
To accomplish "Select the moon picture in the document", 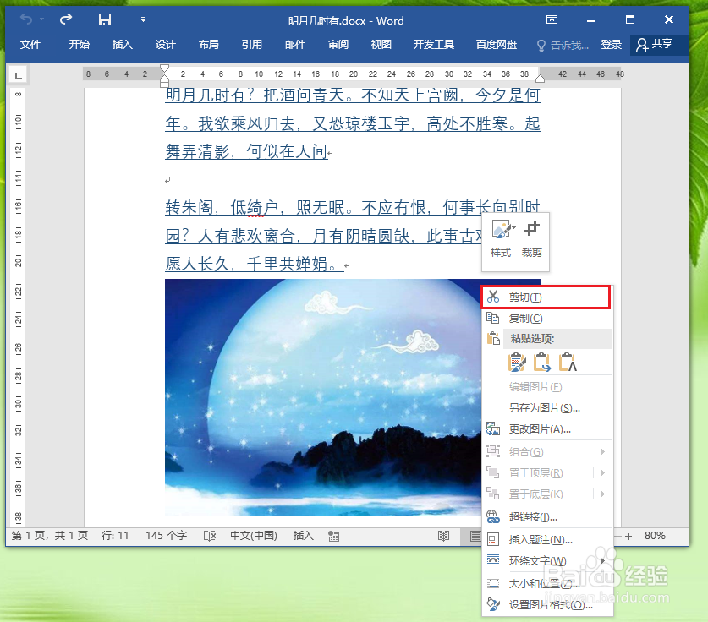I will click(323, 397).
